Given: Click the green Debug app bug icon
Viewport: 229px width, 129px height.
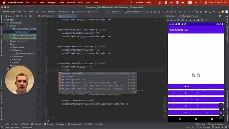Looking at the screenshot, I should pos(159,12).
